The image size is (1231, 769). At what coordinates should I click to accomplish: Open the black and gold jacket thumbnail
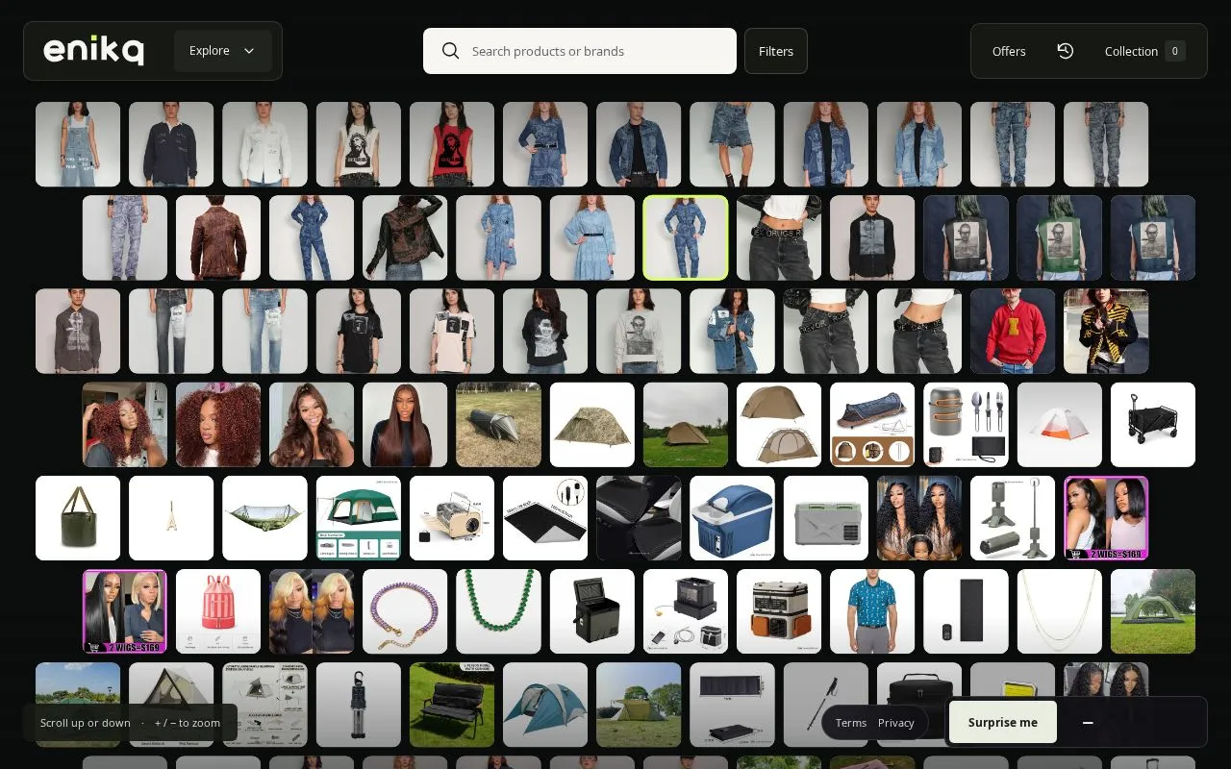click(1106, 331)
